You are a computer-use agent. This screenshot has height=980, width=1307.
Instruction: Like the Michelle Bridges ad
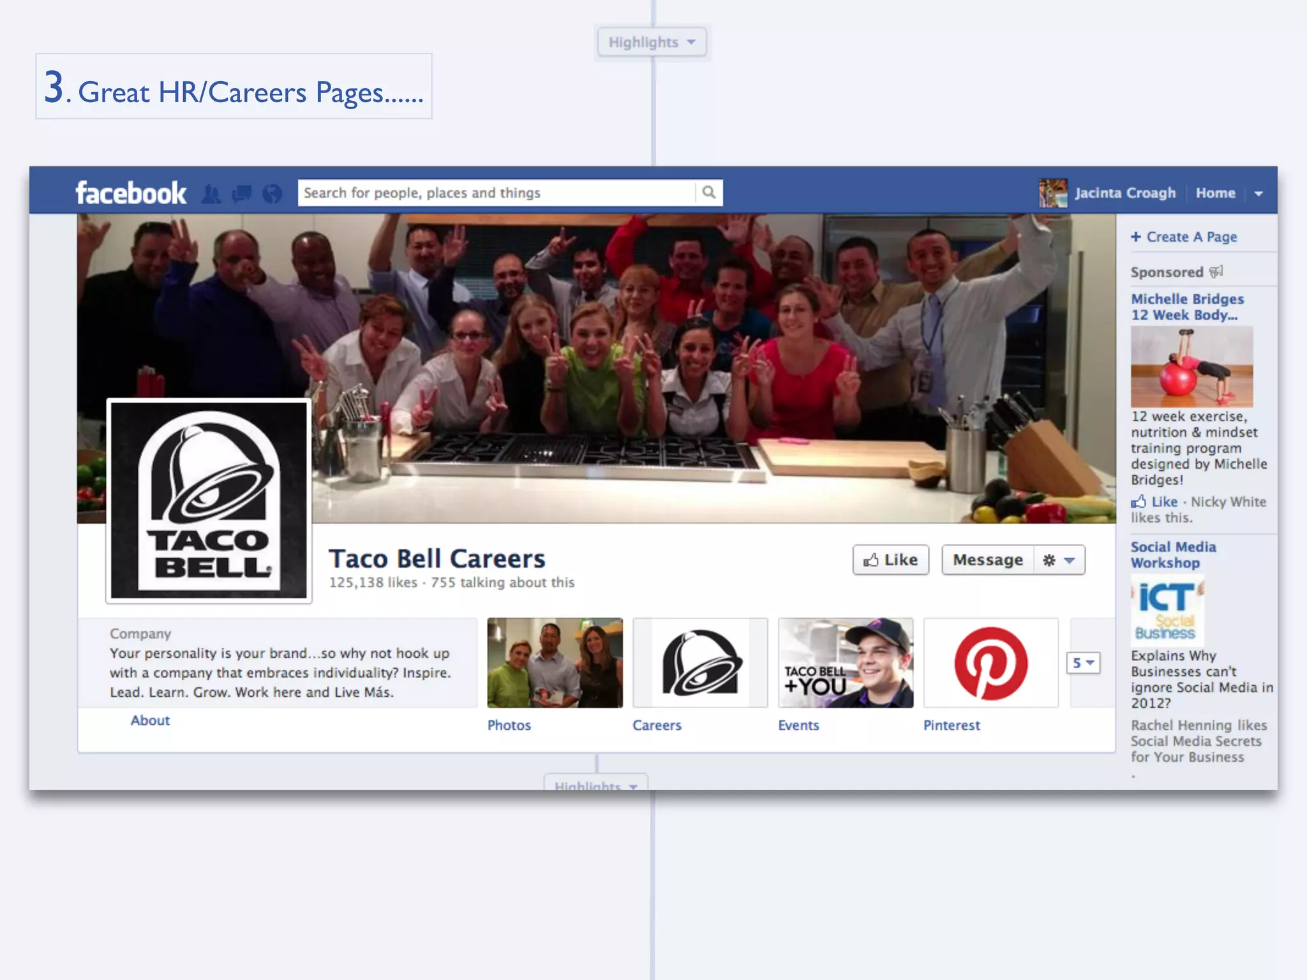click(x=1164, y=501)
